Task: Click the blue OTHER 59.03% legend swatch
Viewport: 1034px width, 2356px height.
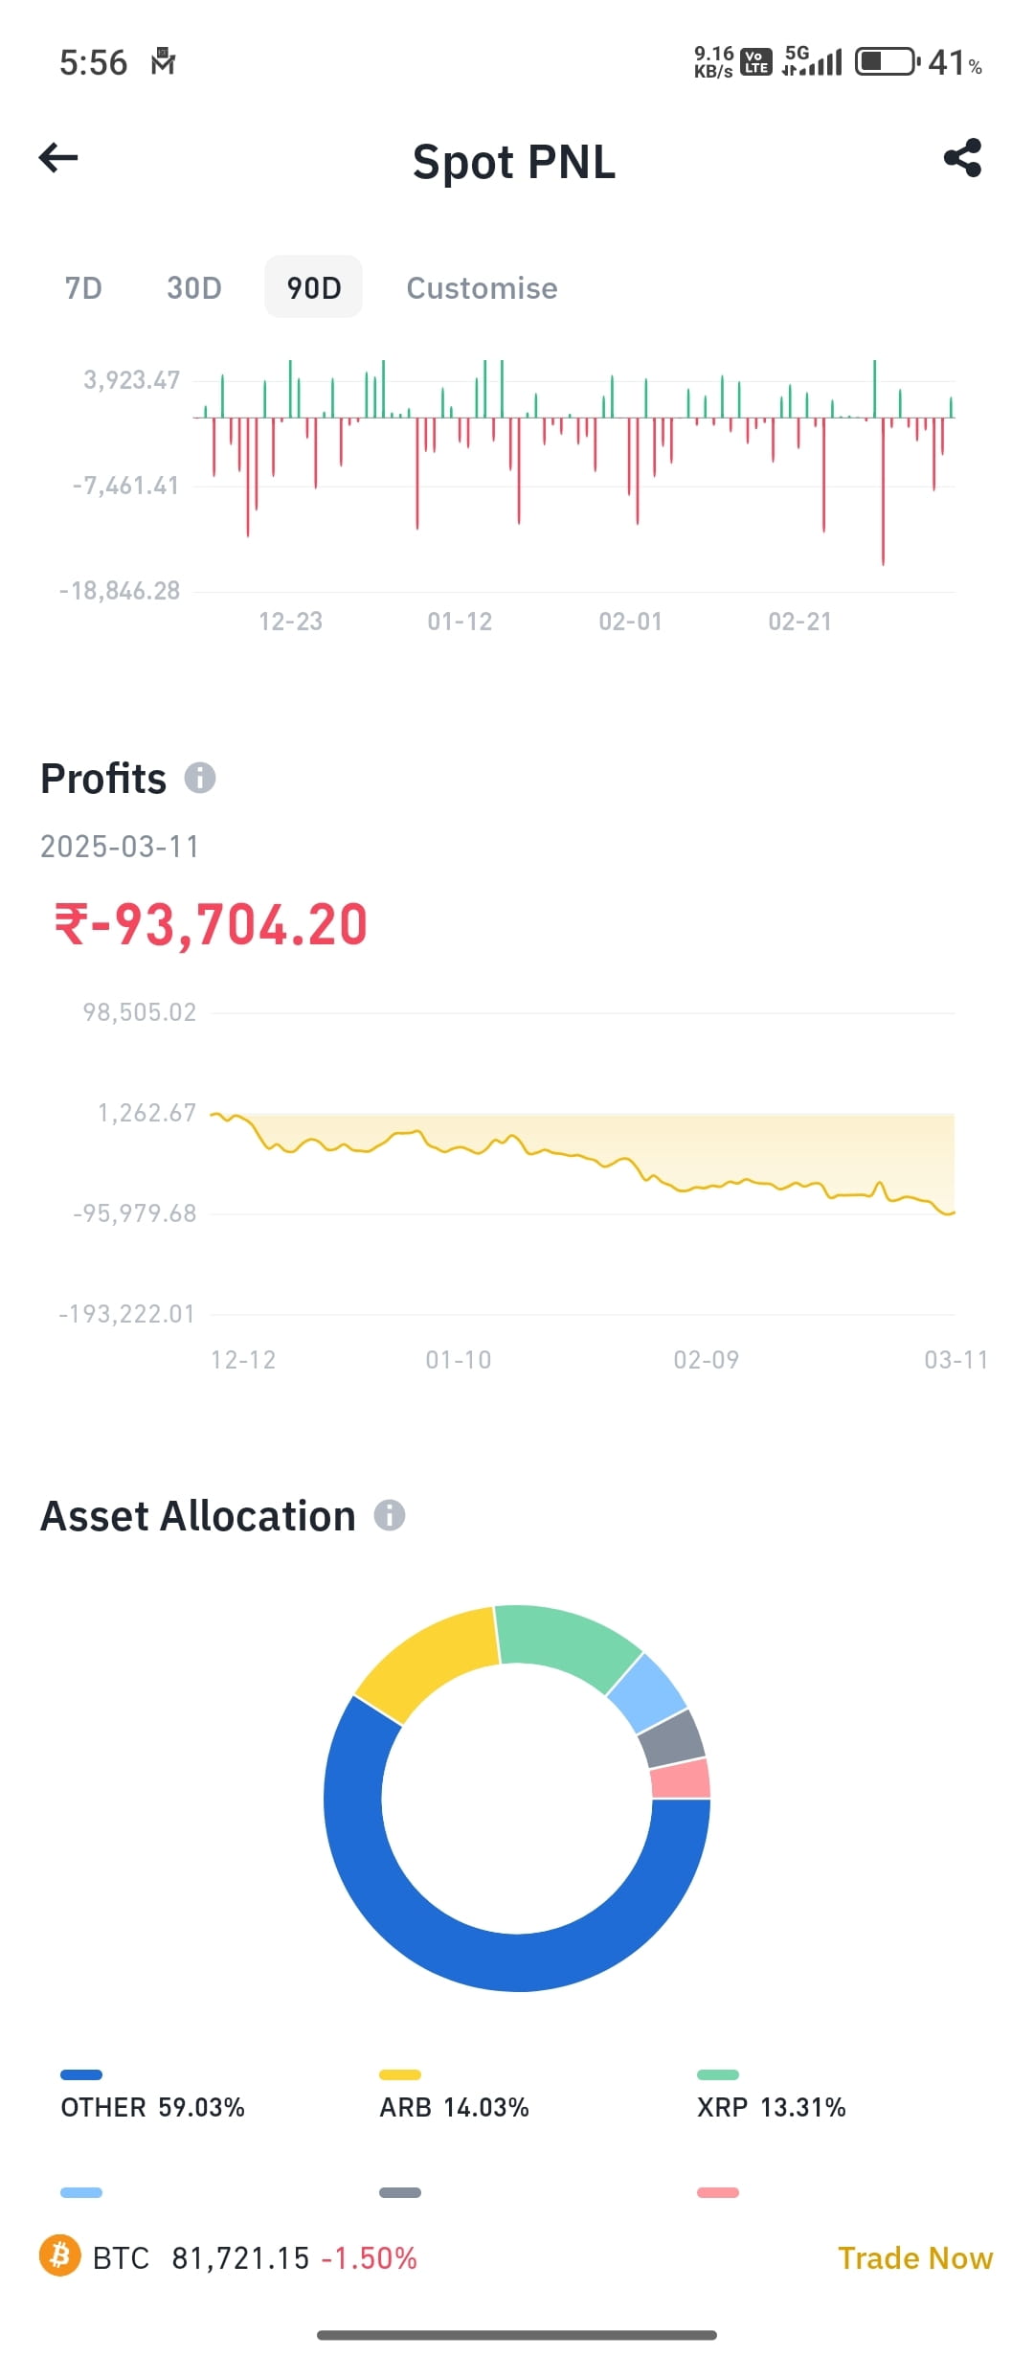Action: point(81,2074)
